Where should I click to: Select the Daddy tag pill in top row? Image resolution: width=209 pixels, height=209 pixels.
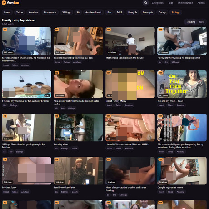pos(162,12)
